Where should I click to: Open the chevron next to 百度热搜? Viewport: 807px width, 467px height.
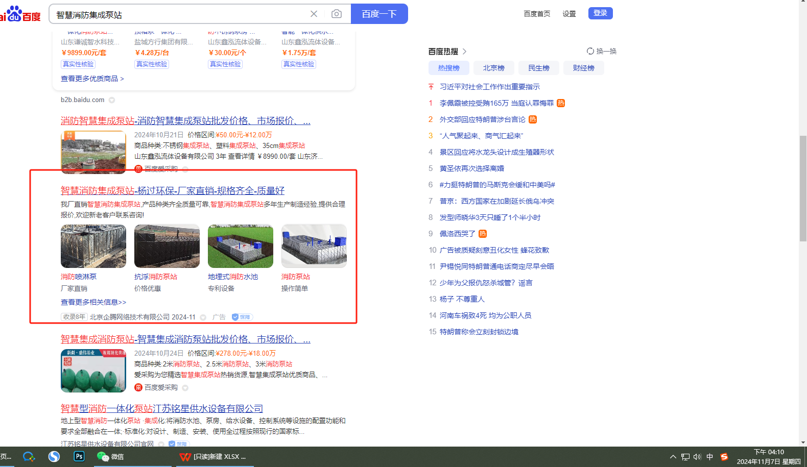pos(464,52)
